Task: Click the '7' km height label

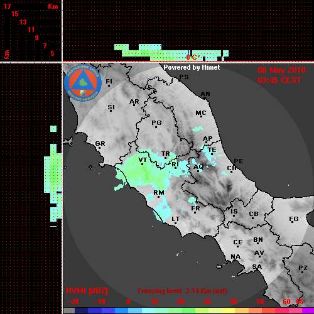Action: tap(45, 46)
